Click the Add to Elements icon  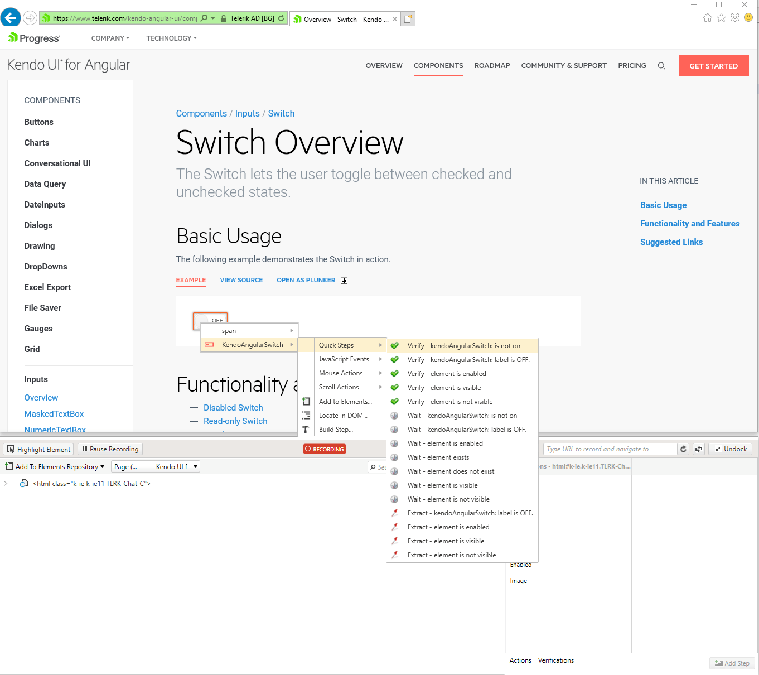[x=306, y=402]
